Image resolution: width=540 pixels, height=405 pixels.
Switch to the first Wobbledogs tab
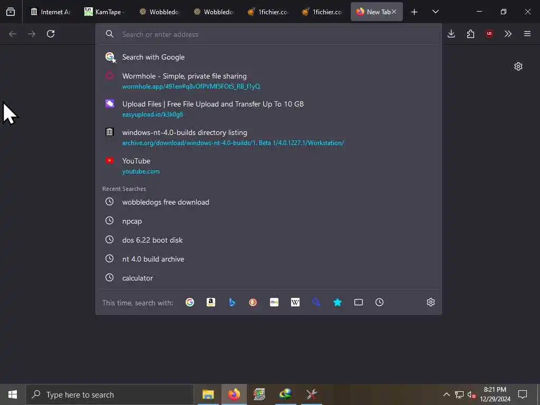click(x=158, y=12)
